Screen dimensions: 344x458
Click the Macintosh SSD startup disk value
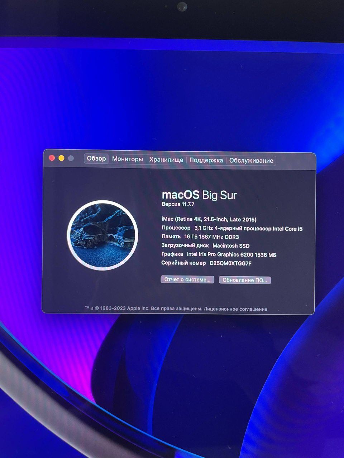[231, 246]
